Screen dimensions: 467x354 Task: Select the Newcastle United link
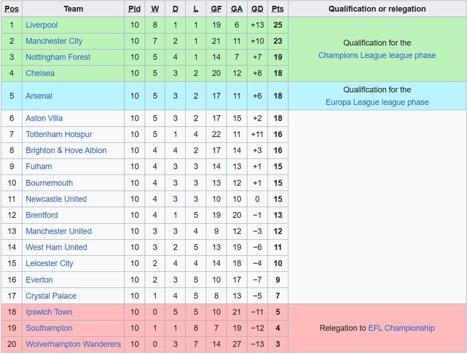(56, 199)
